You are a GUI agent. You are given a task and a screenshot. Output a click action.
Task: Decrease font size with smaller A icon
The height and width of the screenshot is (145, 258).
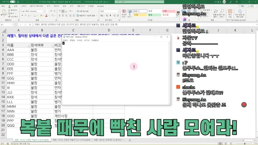pyautogui.click(x=54, y=11)
